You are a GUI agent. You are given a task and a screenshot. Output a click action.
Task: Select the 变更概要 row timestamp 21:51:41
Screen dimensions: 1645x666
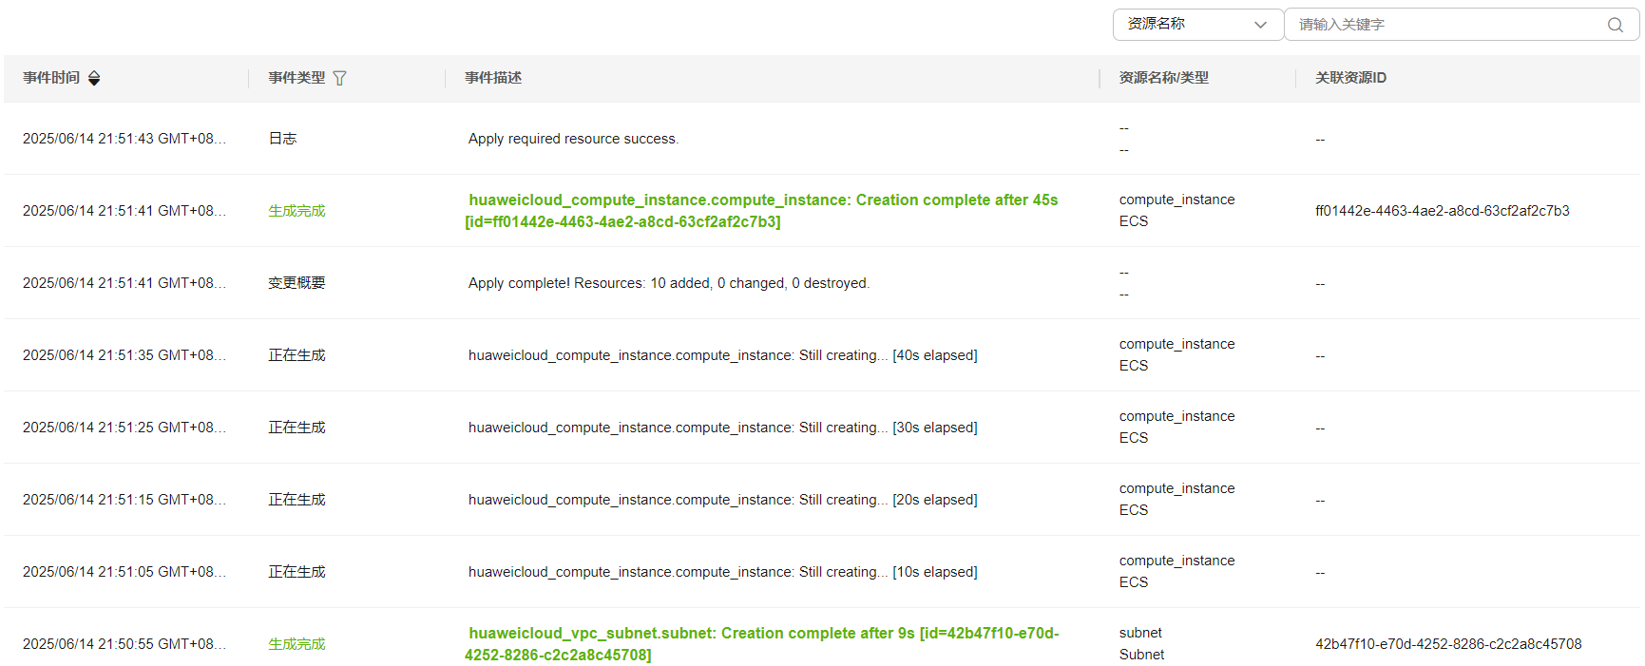pos(124,283)
